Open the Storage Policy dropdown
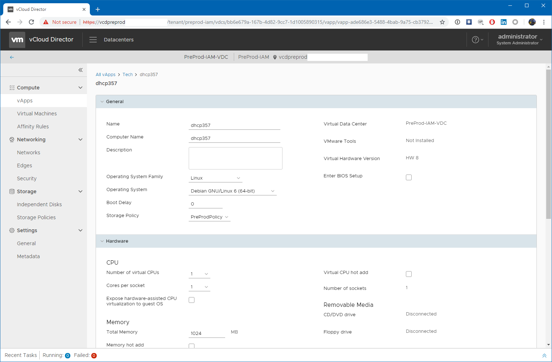Image resolution: width=552 pixels, height=362 pixels. pos(209,217)
